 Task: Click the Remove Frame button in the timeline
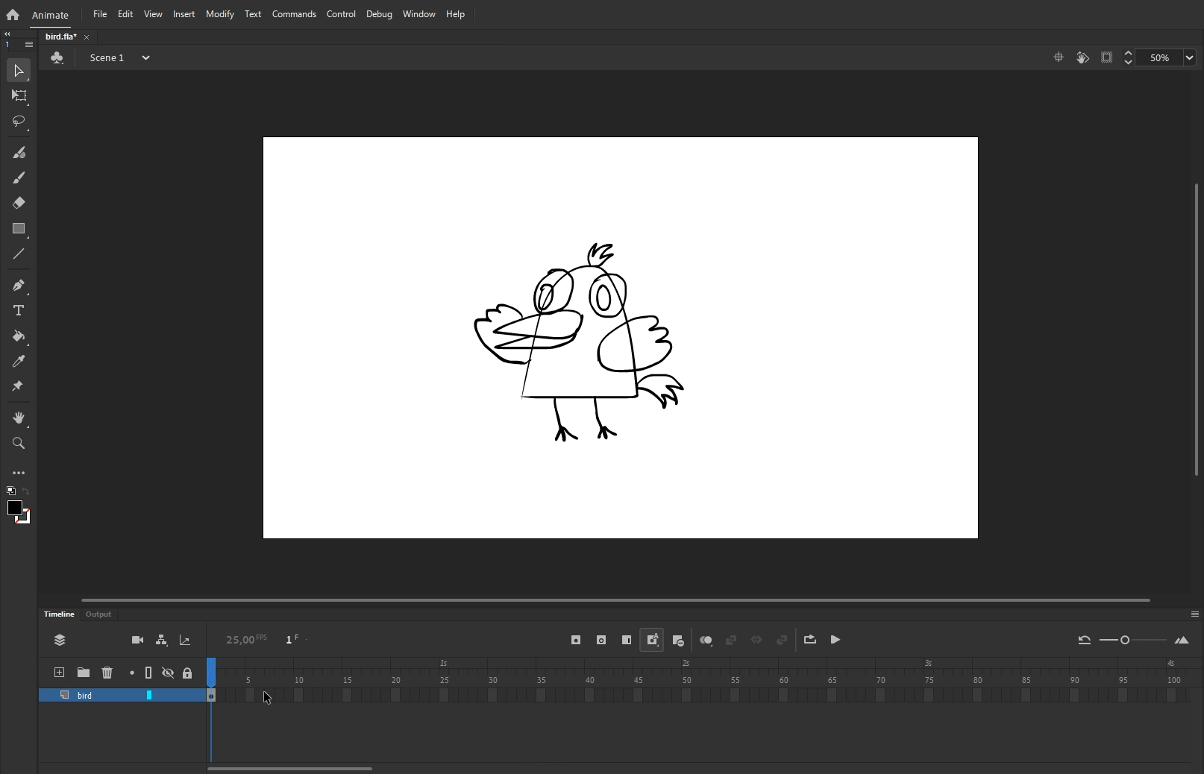[677, 640]
